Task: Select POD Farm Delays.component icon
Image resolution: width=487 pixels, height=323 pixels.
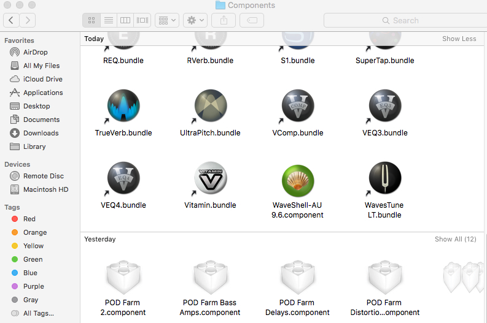Action: [x=298, y=277]
